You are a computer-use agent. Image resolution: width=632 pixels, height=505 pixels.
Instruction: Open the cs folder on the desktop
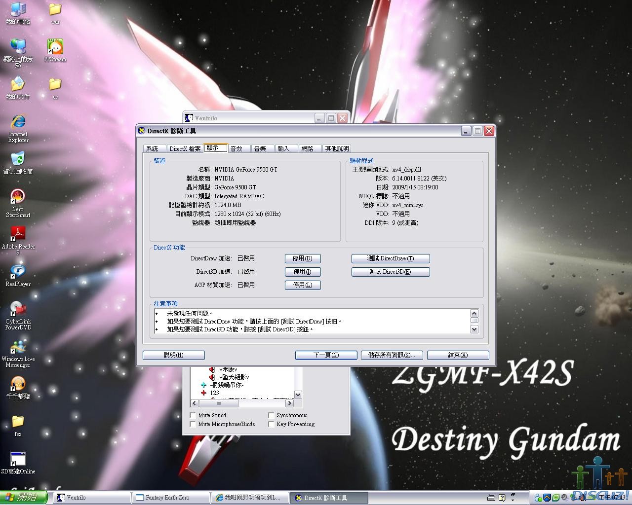click(x=55, y=88)
